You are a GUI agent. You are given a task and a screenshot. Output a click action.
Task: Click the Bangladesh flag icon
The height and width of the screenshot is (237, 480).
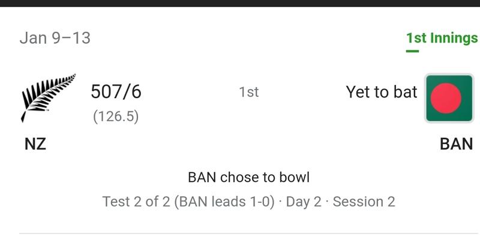tap(449, 98)
